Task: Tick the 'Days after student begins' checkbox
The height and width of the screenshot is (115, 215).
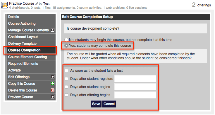Action: click(x=66, y=87)
